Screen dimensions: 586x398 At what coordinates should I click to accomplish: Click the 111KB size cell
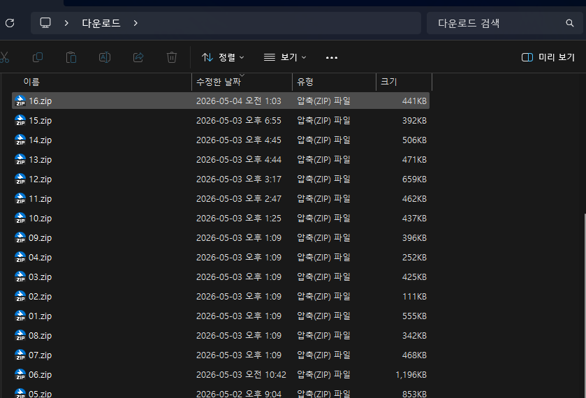[x=414, y=296]
